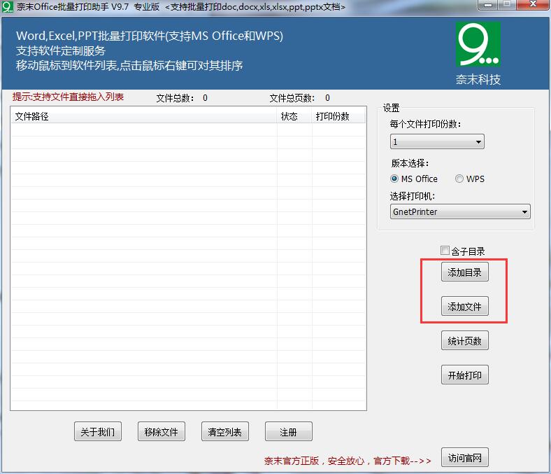Click the 文件总页数 label
Image resolution: width=551 pixels, height=474 pixels.
coord(292,98)
